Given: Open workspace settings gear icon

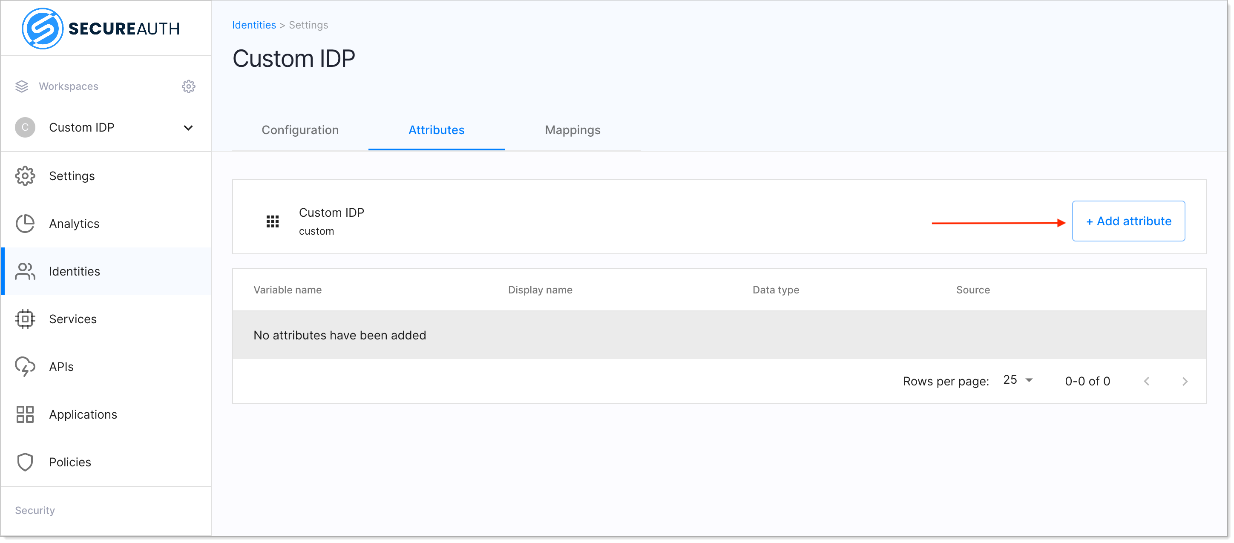Looking at the screenshot, I should pyautogui.click(x=188, y=86).
